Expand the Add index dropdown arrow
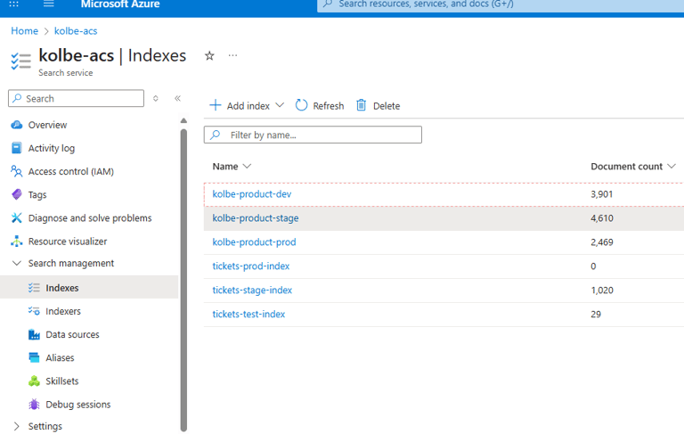684x434 pixels. click(x=280, y=105)
